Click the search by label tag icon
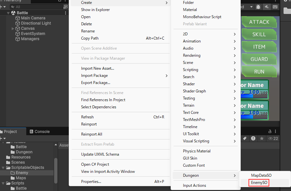Screen dimensions: 291x191 (245, 138)
